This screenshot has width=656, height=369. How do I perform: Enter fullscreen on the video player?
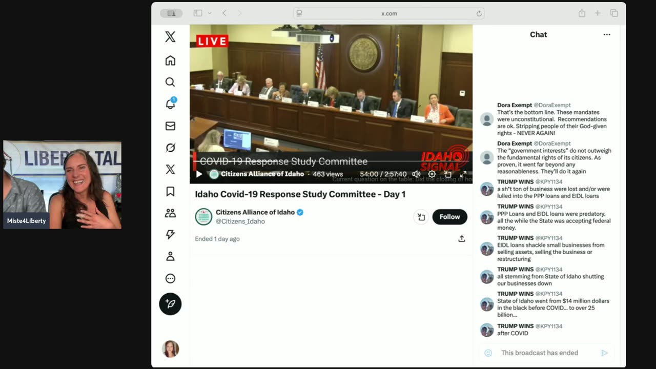(463, 174)
